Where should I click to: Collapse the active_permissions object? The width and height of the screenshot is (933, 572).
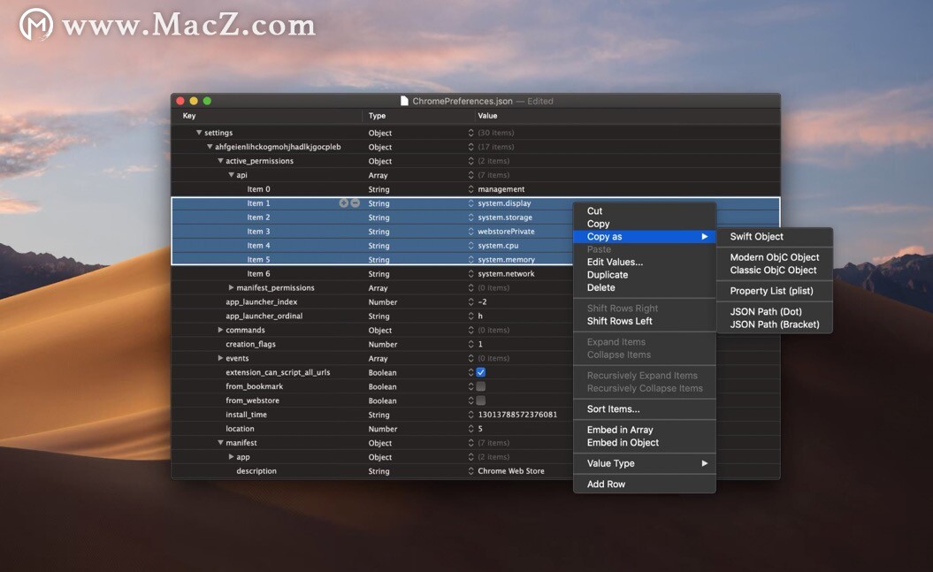pyautogui.click(x=220, y=161)
